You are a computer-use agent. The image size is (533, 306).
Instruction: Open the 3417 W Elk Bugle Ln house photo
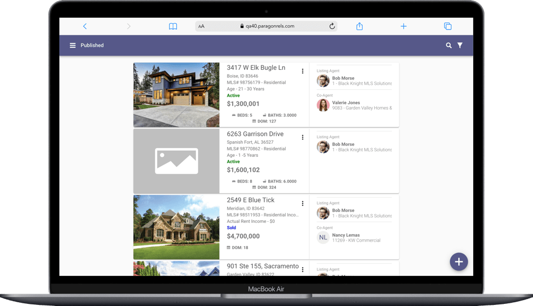(176, 95)
